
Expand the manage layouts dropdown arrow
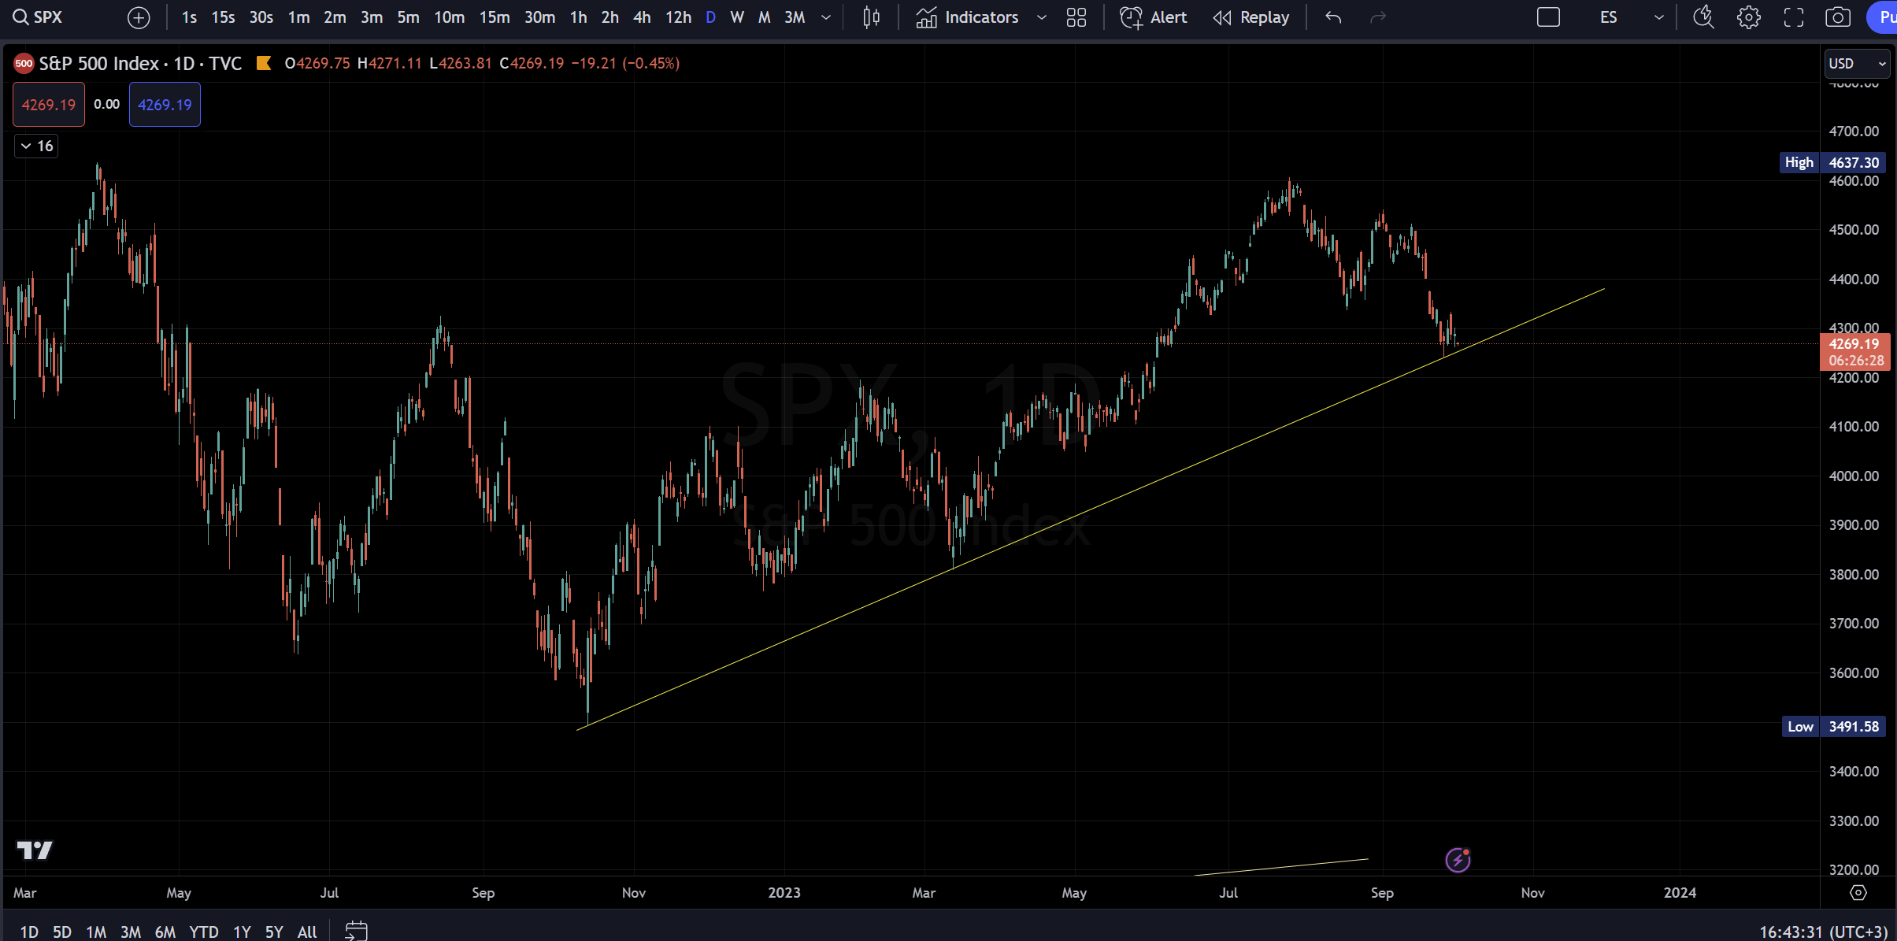[x=1658, y=17]
